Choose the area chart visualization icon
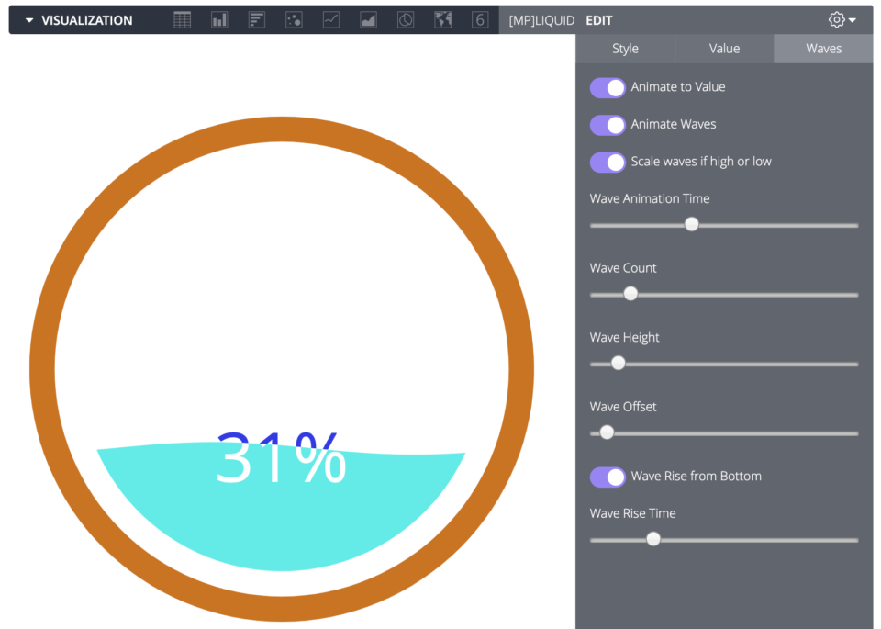Image resolution: width=881 pixels, height=629 pixels. [x=368, y=19]
